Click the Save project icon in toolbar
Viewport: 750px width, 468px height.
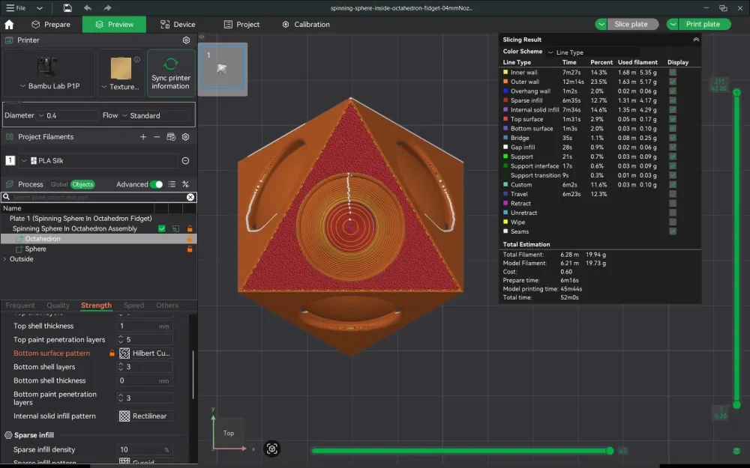tap(66, 7)
